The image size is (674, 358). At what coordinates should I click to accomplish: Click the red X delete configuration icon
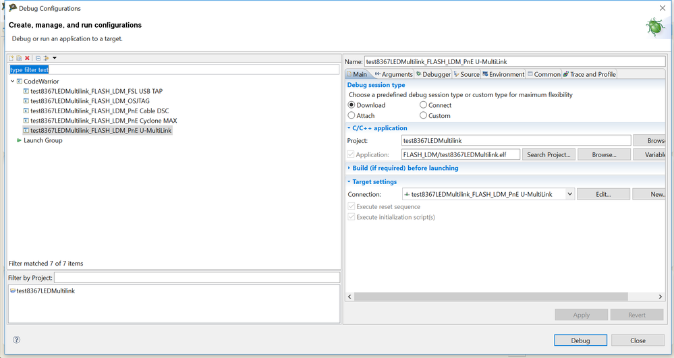(x=27, y=58)
